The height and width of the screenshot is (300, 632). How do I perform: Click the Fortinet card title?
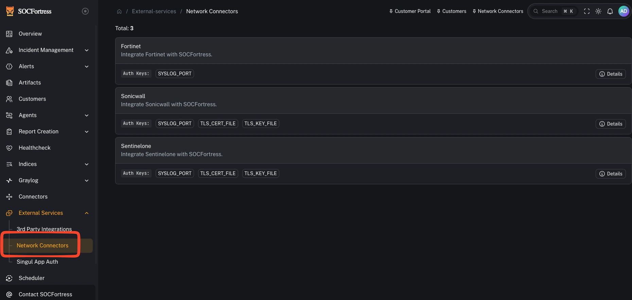[131, 46]
